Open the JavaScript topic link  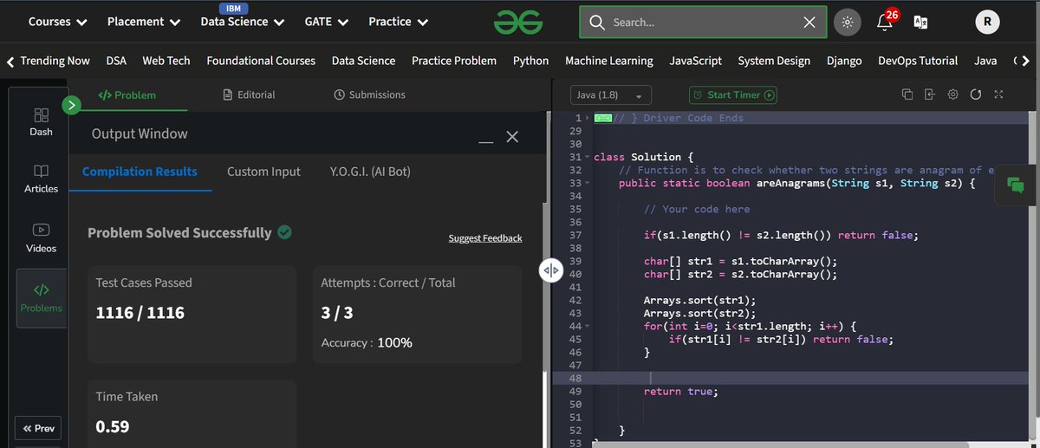pyautogui.click(x=696, y=61)
